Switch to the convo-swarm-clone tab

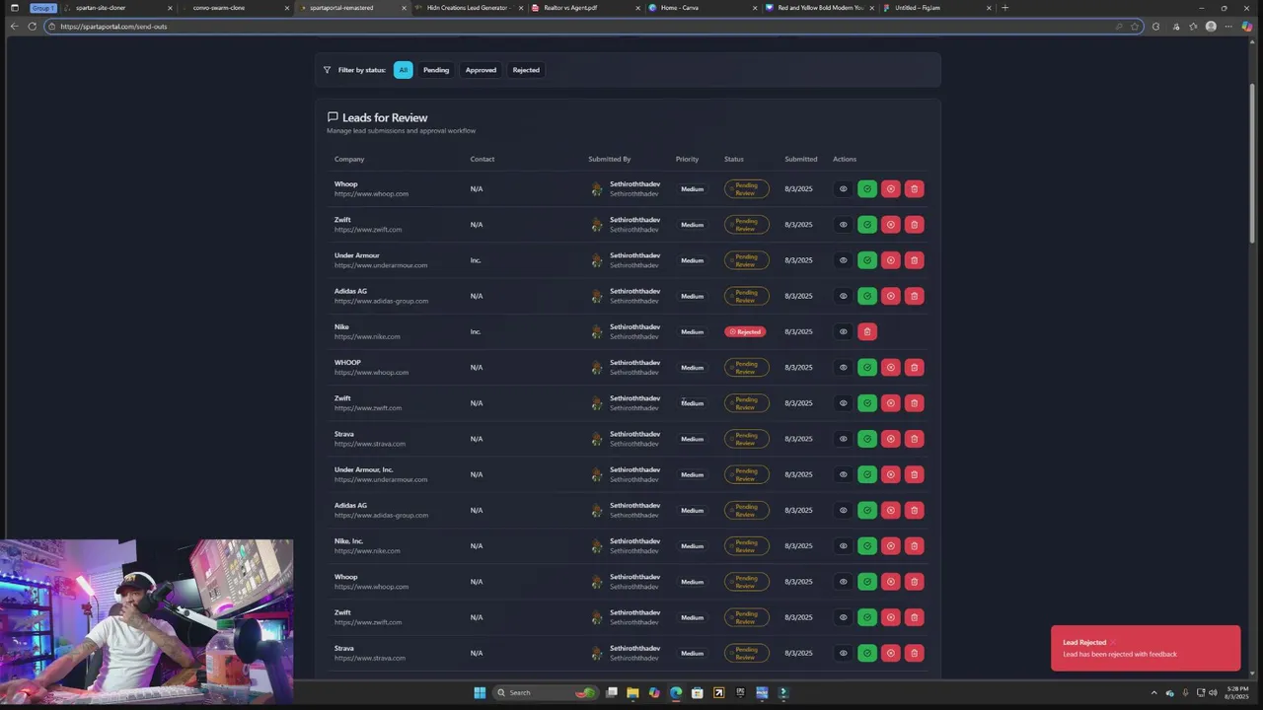(237, 8)
